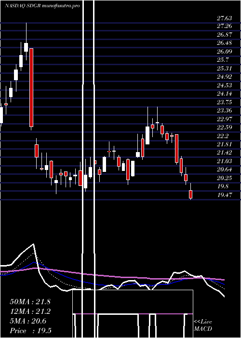This screenshot has height=338, width=241.
Task: Click the 21.42 price label
Action: click(225, 153)
